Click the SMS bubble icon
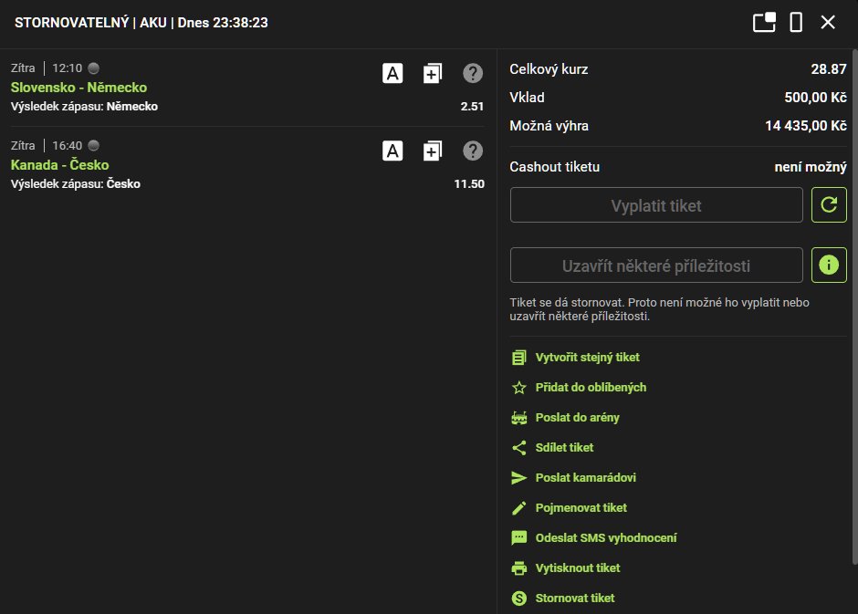 click(x=518, y=538)
